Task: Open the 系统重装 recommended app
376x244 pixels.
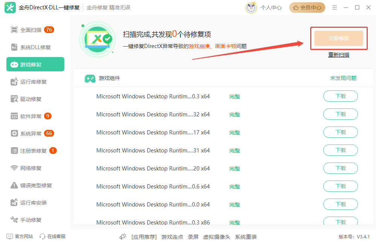Action: pos(246,237)
